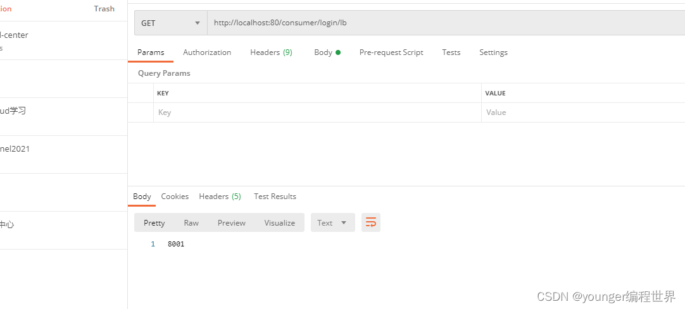
Task: Select the Preview view button
Action: click(232, 222)
